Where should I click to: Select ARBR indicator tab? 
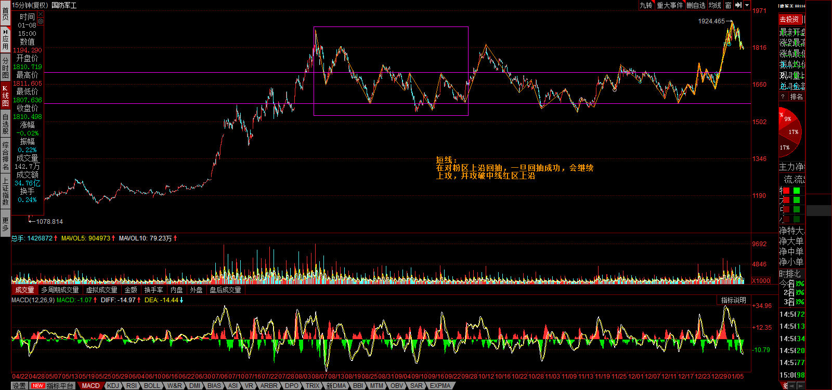(x=269, y=386)
